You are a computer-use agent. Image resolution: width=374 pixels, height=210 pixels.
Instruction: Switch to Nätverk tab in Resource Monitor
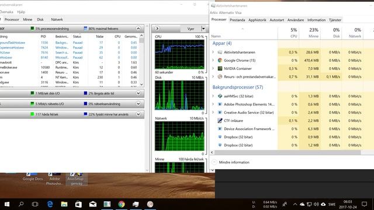57,19
